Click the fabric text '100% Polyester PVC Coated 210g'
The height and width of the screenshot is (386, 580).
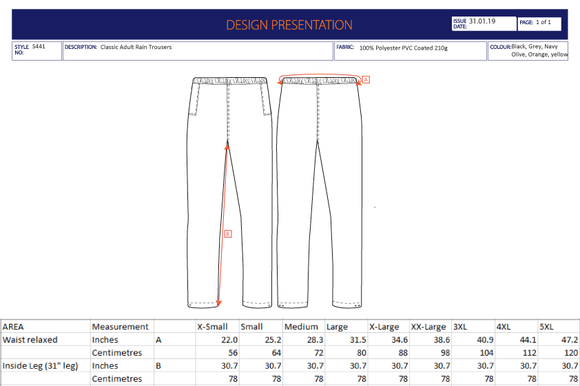(403, 48)
